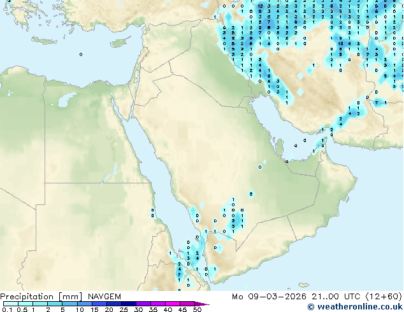Click the '(12+60)' forecast hour text

coord(384,297)
